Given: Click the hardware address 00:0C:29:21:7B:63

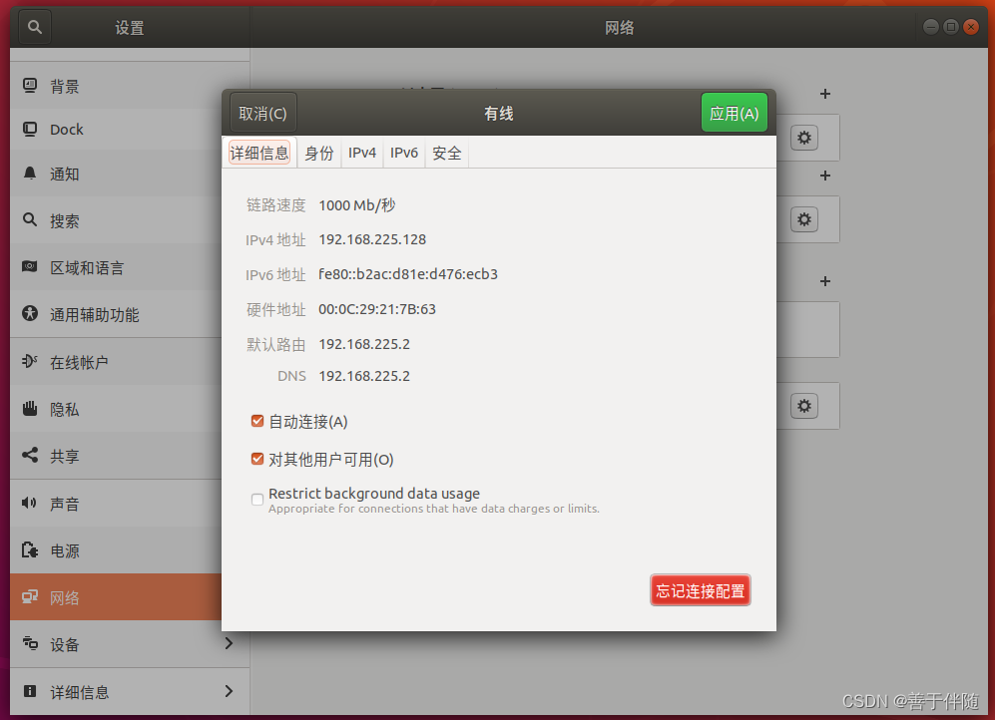Looking at the screenshot, I should (x=377, y=309).
